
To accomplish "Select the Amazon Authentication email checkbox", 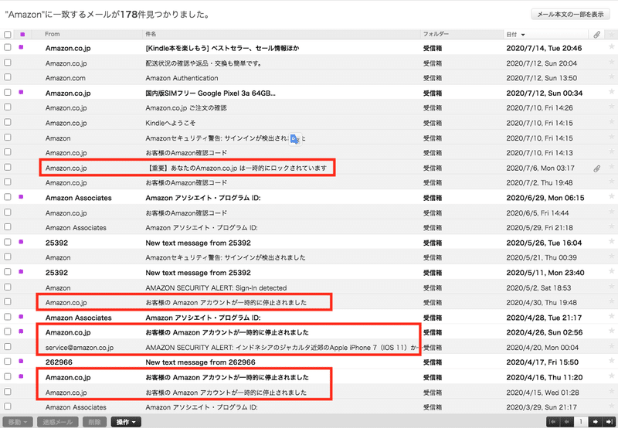I will [x=8, y=77].
